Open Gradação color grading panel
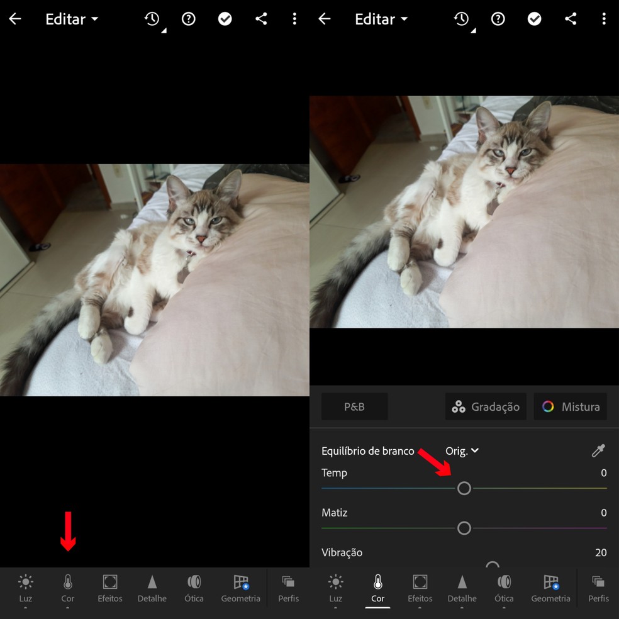 pyautogui.click(x=486, y=406)
